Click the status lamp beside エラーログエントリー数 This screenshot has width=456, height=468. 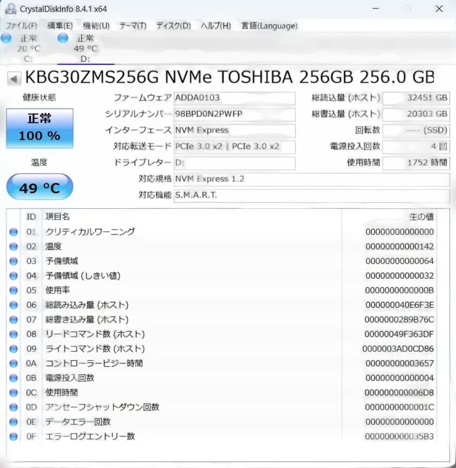coord(13,436)
